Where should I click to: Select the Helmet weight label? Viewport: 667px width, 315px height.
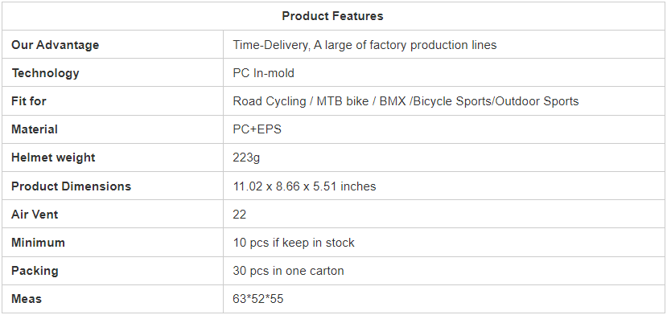(x=53, y=157)
